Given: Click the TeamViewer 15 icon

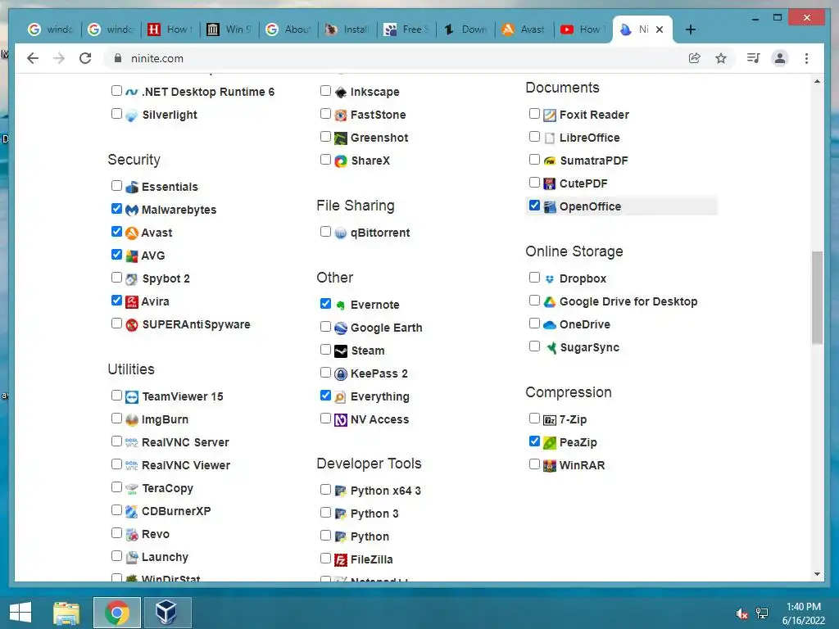Looking at the screenshot, I should 132,397.
